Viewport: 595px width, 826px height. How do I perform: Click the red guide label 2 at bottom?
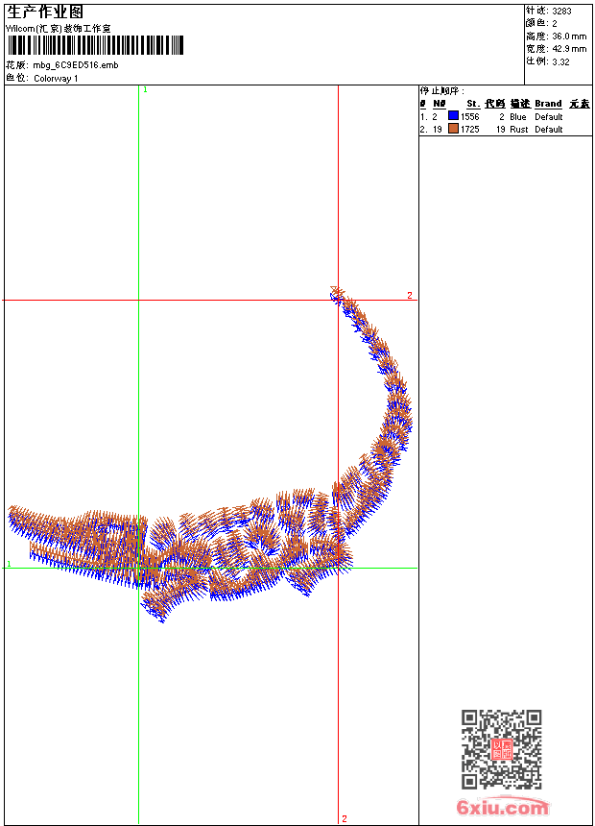[345, 818]
